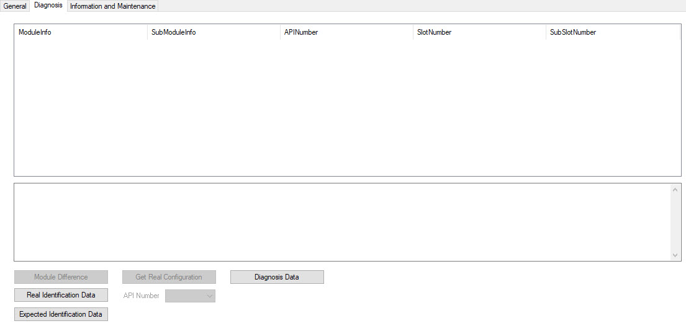This screenshot has height=326, width=686.
Task: Click the APINumber column header
Action: 346,32
